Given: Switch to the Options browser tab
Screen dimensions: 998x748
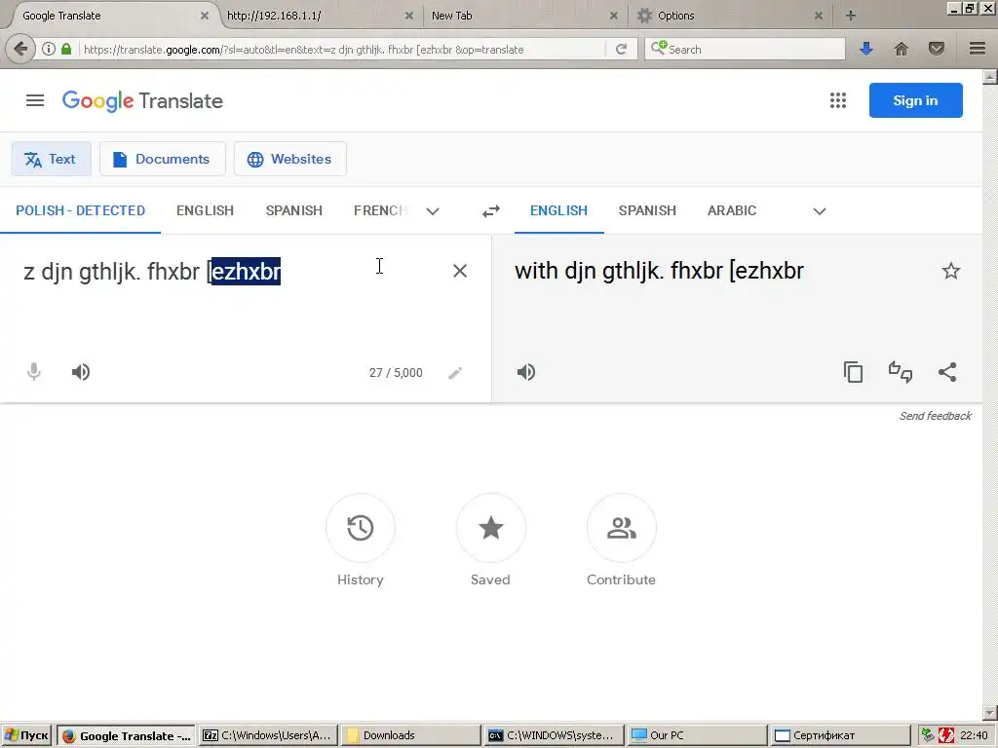Looking at the screenshot, I should click(731, 16).
